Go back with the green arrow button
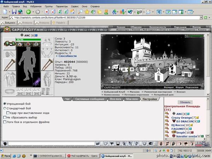 pos(29,12)
